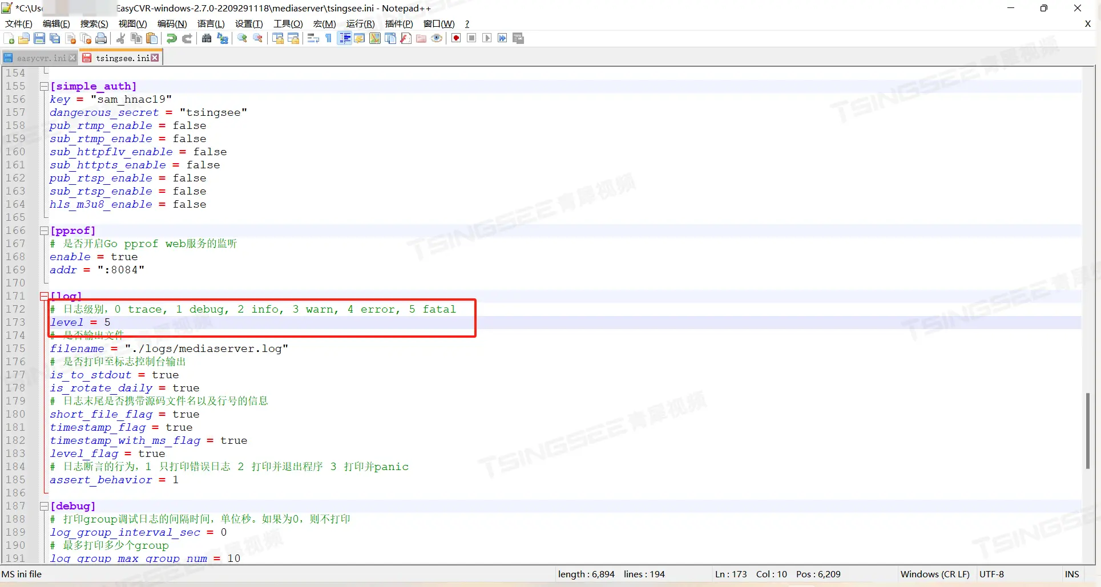This screenshot has height=587, width=1101.
Task: Open the 设置(T) menu
Action: click(249, 23)
